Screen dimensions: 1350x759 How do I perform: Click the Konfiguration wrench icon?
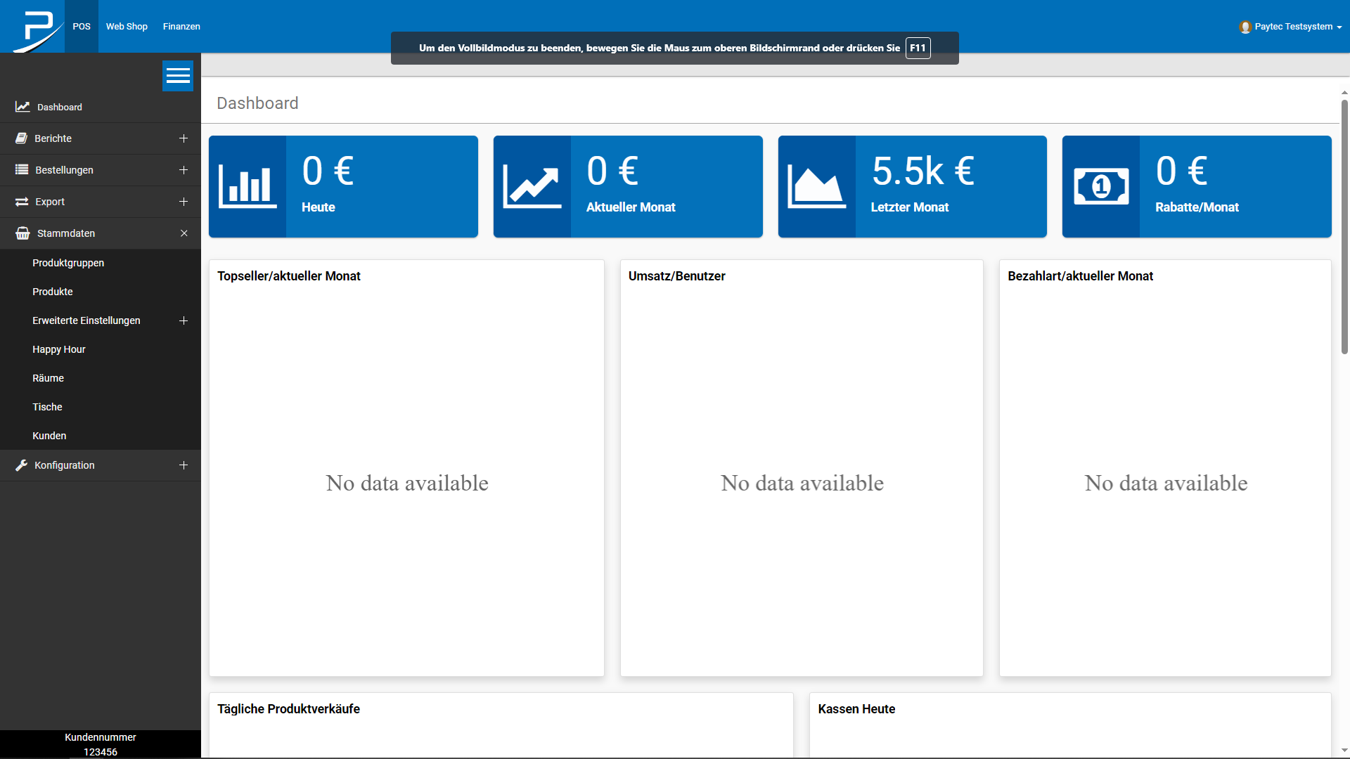click(x=22, y=465)
